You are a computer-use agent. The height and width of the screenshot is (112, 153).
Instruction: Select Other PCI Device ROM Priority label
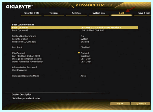[x=27, y=62]
